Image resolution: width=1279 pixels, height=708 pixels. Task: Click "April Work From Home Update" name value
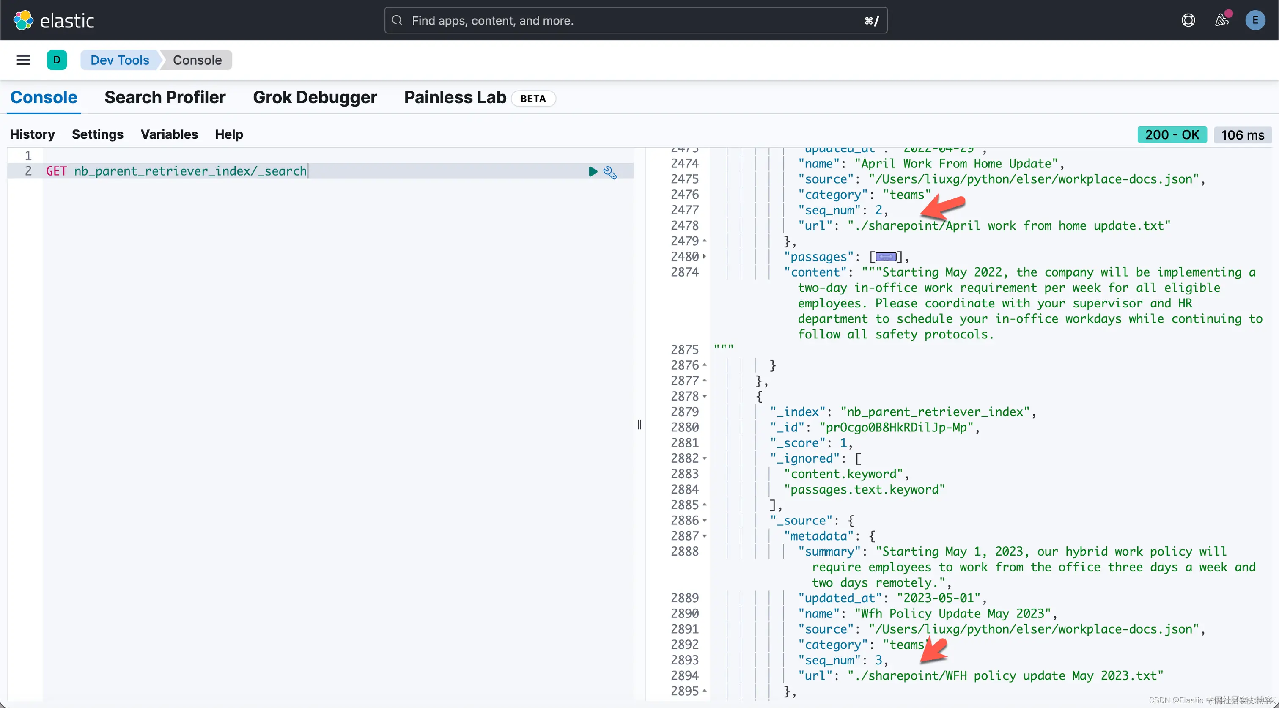point(956,164)
